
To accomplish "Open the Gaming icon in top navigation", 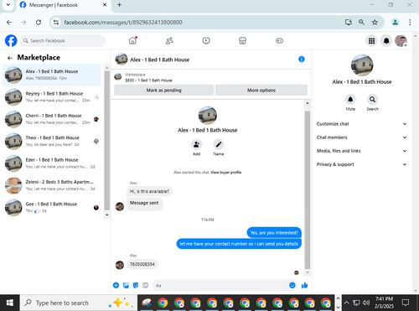I will [x=279, y=41].
